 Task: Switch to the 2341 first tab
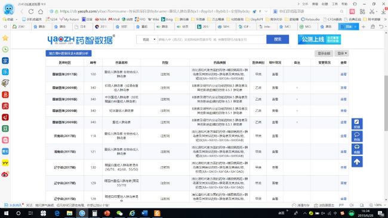pyautogui.click(x=21, y=26)
